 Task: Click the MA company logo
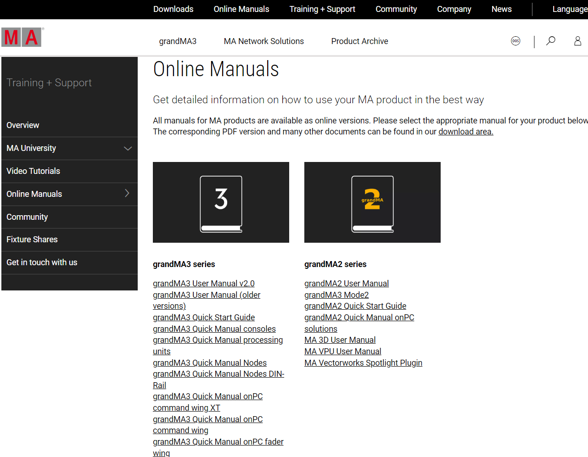22,37
